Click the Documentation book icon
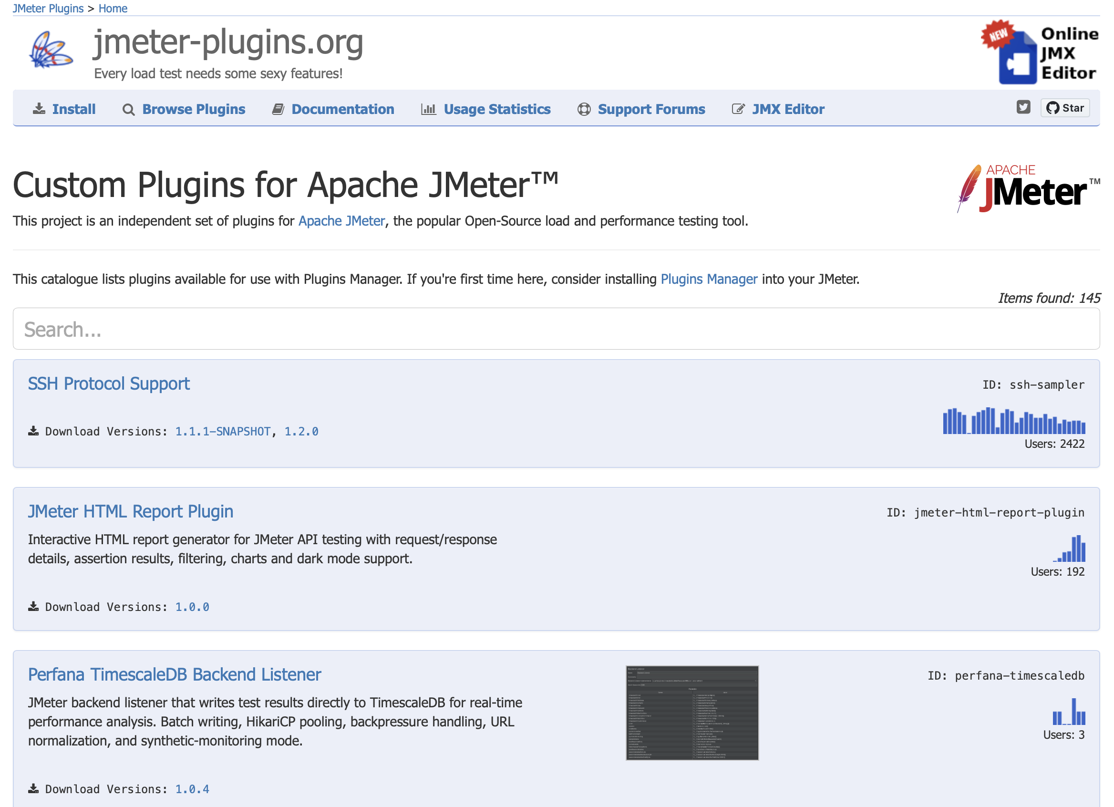 coord(278,109)
